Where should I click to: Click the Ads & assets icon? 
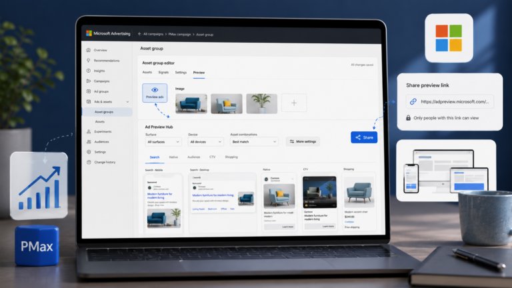click(x=89, y=101)
